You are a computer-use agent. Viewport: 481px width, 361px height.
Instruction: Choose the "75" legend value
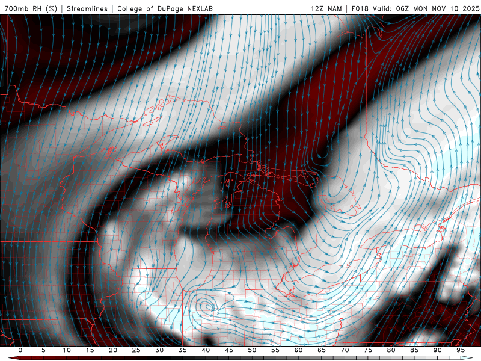(368, 350)
